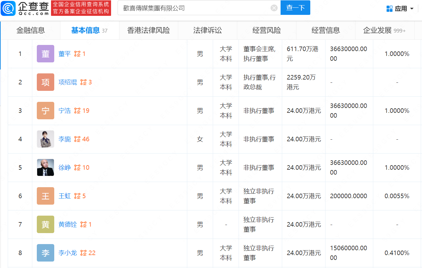422x268 pixels.
Task: Open 徐峥's profile photo
Action: click(x=46, y=167)
